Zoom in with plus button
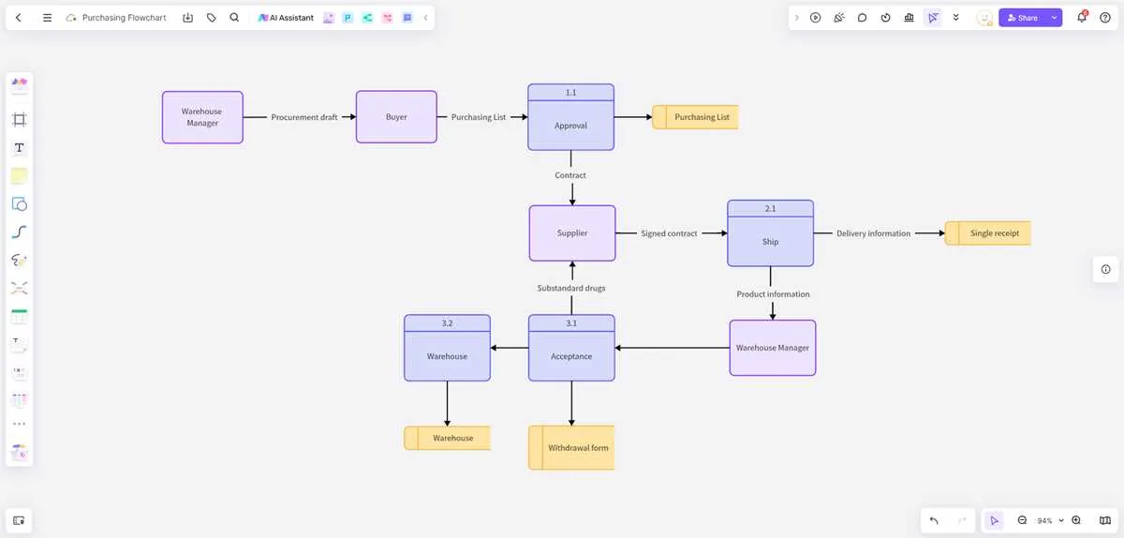This screenshot has width=1124, height=538. tap(1076, 520)
